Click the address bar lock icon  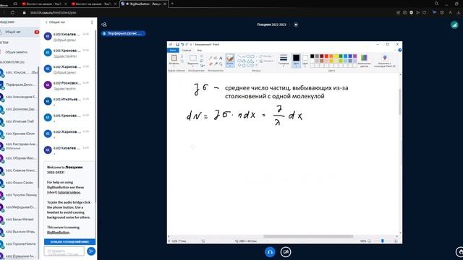coord(25,13)
